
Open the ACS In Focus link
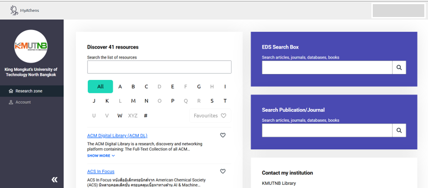(x=101, y=172)
